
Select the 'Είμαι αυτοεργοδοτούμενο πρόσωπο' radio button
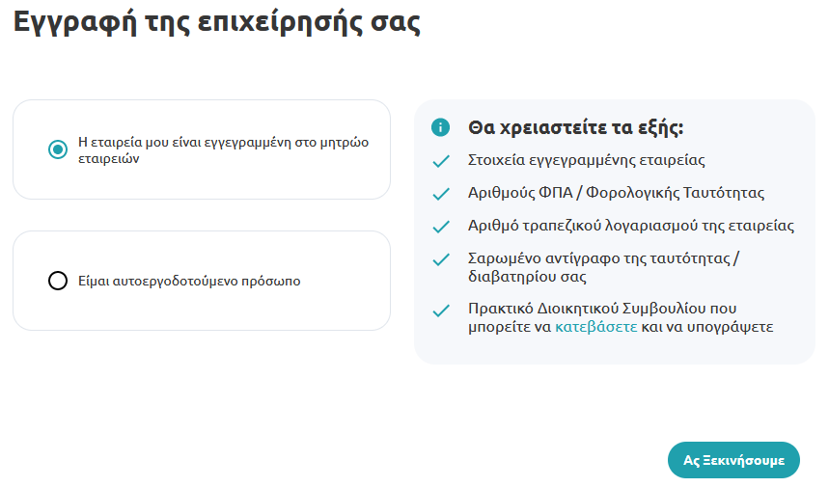click(x=58, y=281)
